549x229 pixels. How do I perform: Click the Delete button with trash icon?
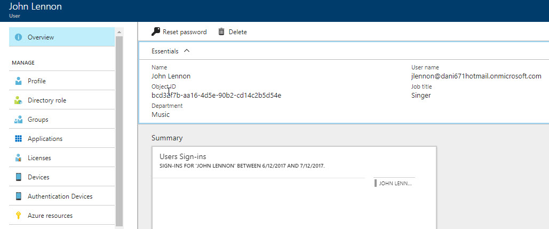coord(233,32)
